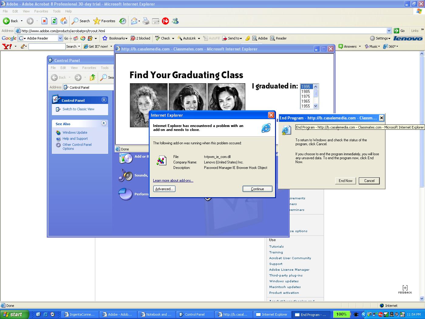Click Help and Support link
This screenshot has width=425, height=319.
point(75,139)
